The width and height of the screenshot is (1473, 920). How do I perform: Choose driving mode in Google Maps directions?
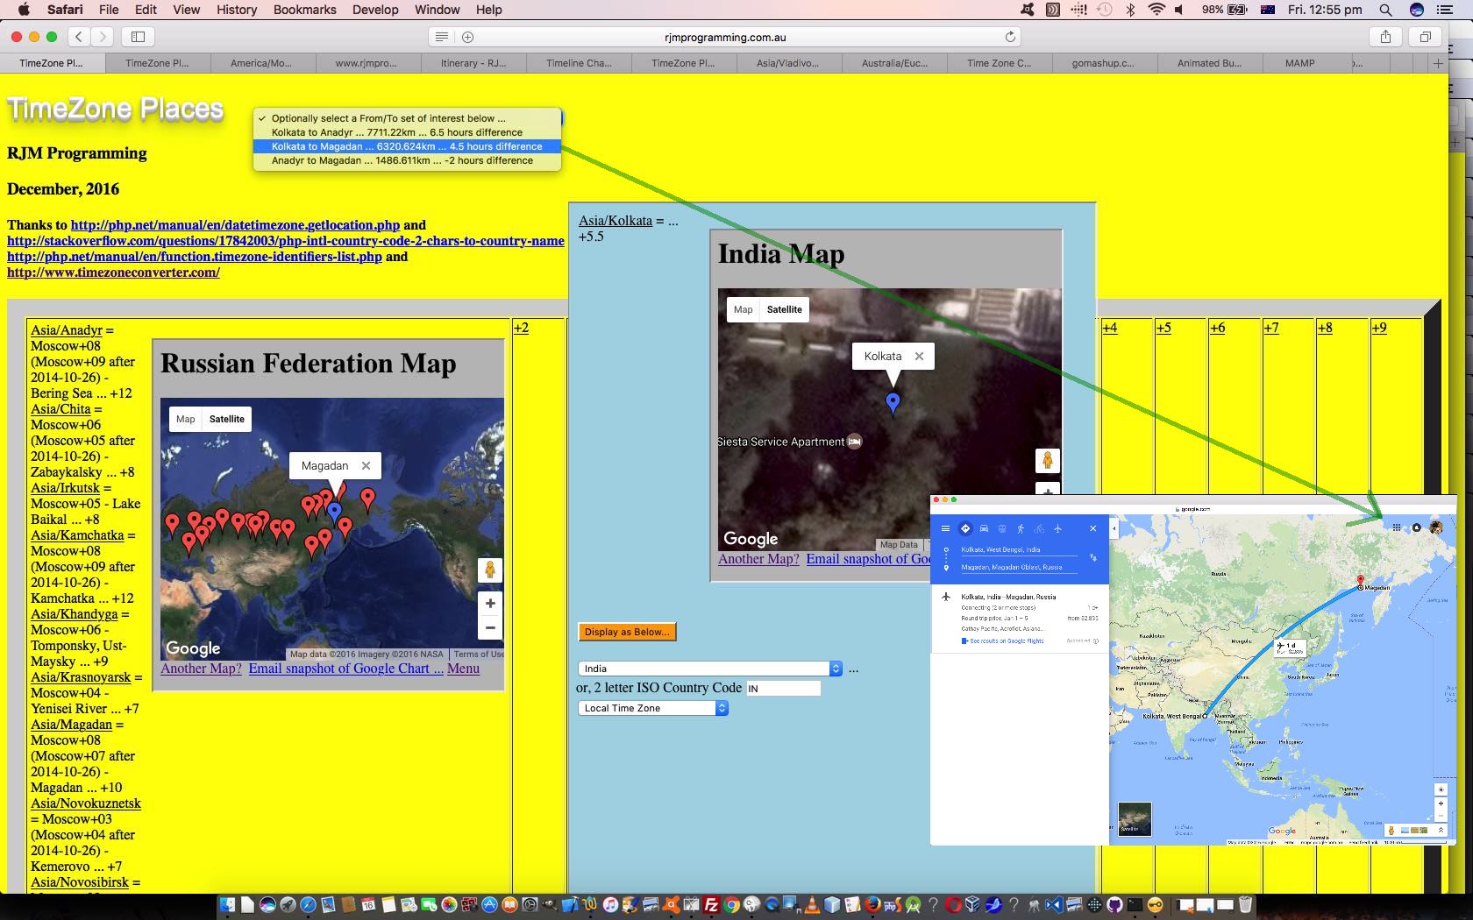984,528
